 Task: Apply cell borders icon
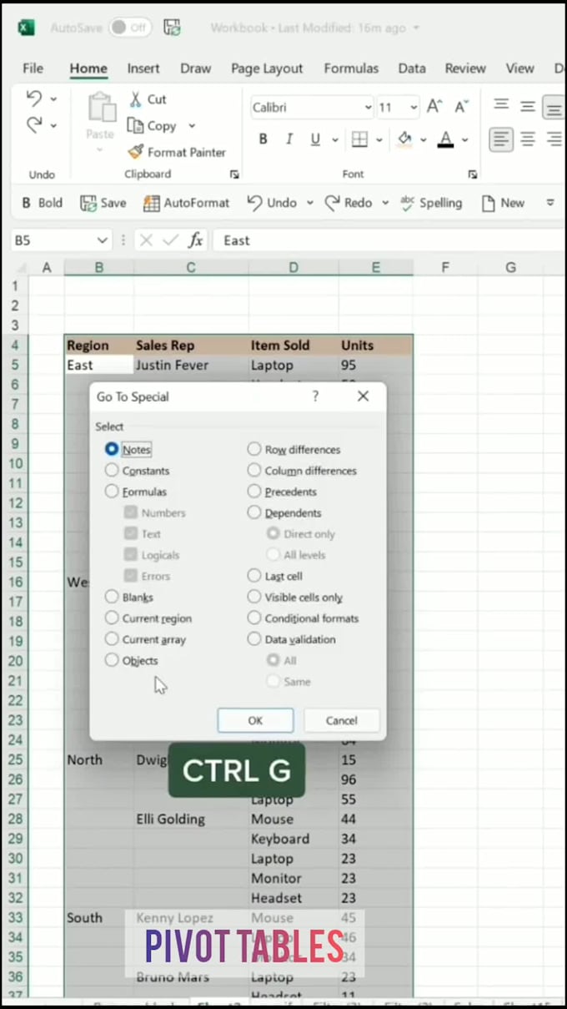tap(359, 139)
